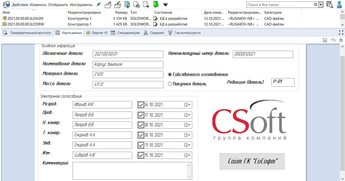This screenshot has width=345, height=181.
Task: Sort by Состояние column header
Action: 177,13
